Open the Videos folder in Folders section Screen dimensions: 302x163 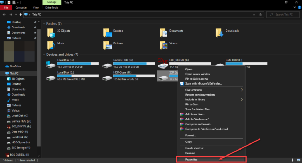163,45
